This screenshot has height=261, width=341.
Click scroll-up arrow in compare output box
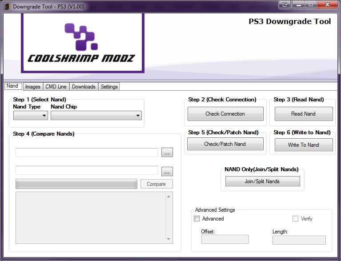coord(169,197)
